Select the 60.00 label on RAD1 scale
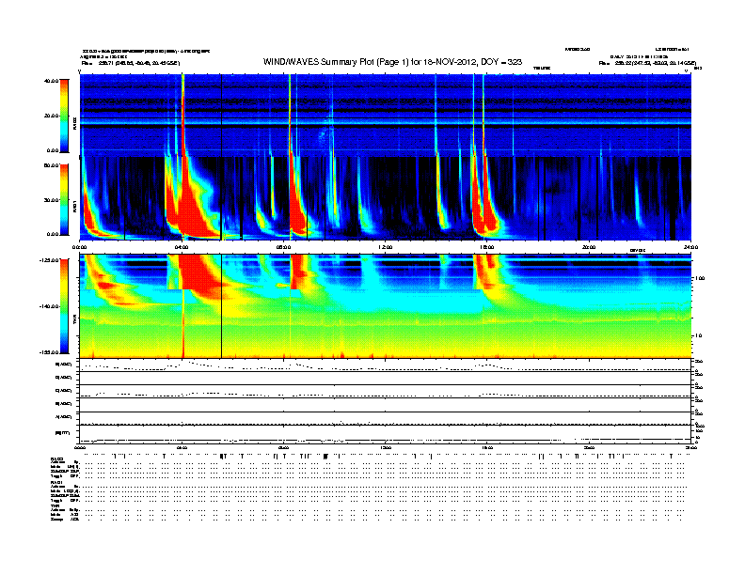Screen dimensions: 745x575 tap(51, 165)
